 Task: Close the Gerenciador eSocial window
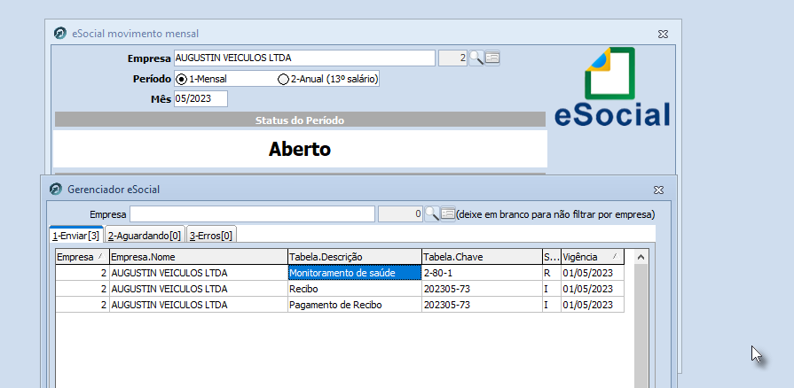tap(657, 190)
